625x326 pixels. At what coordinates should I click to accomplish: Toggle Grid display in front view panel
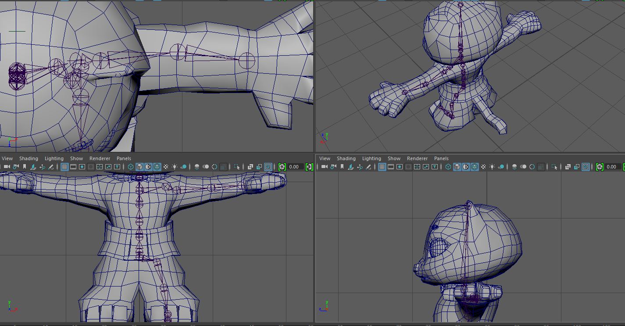(x=64, y=167)
